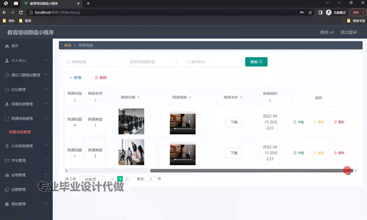Screen dimensions: 367x220
Task: Open the 请选择网课类型 dropdown
Action: [x=153, y=62]
